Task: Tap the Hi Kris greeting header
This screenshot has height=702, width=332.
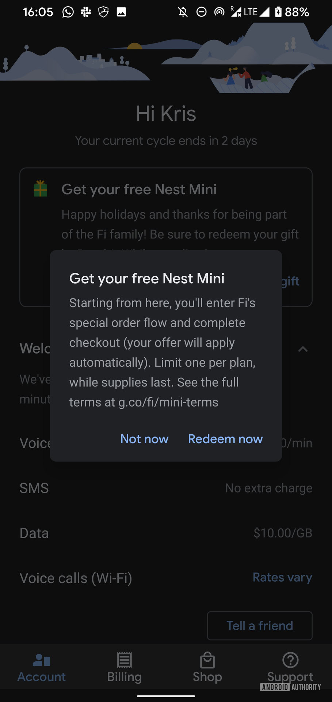Action: [166, 113]
